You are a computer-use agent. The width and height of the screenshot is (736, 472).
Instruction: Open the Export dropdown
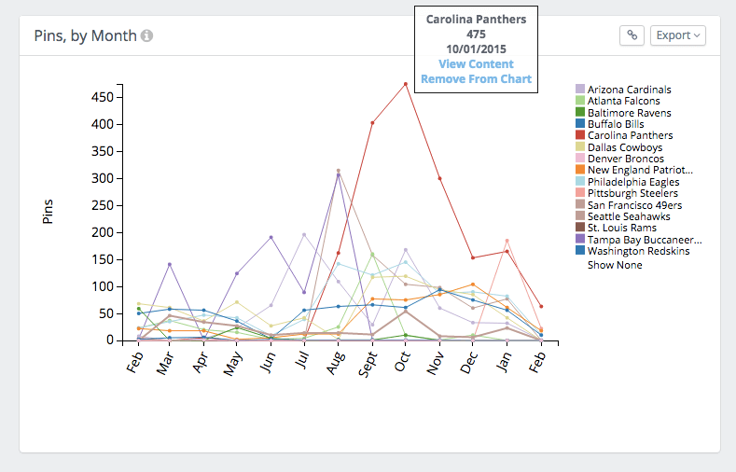tap(678, 35)
